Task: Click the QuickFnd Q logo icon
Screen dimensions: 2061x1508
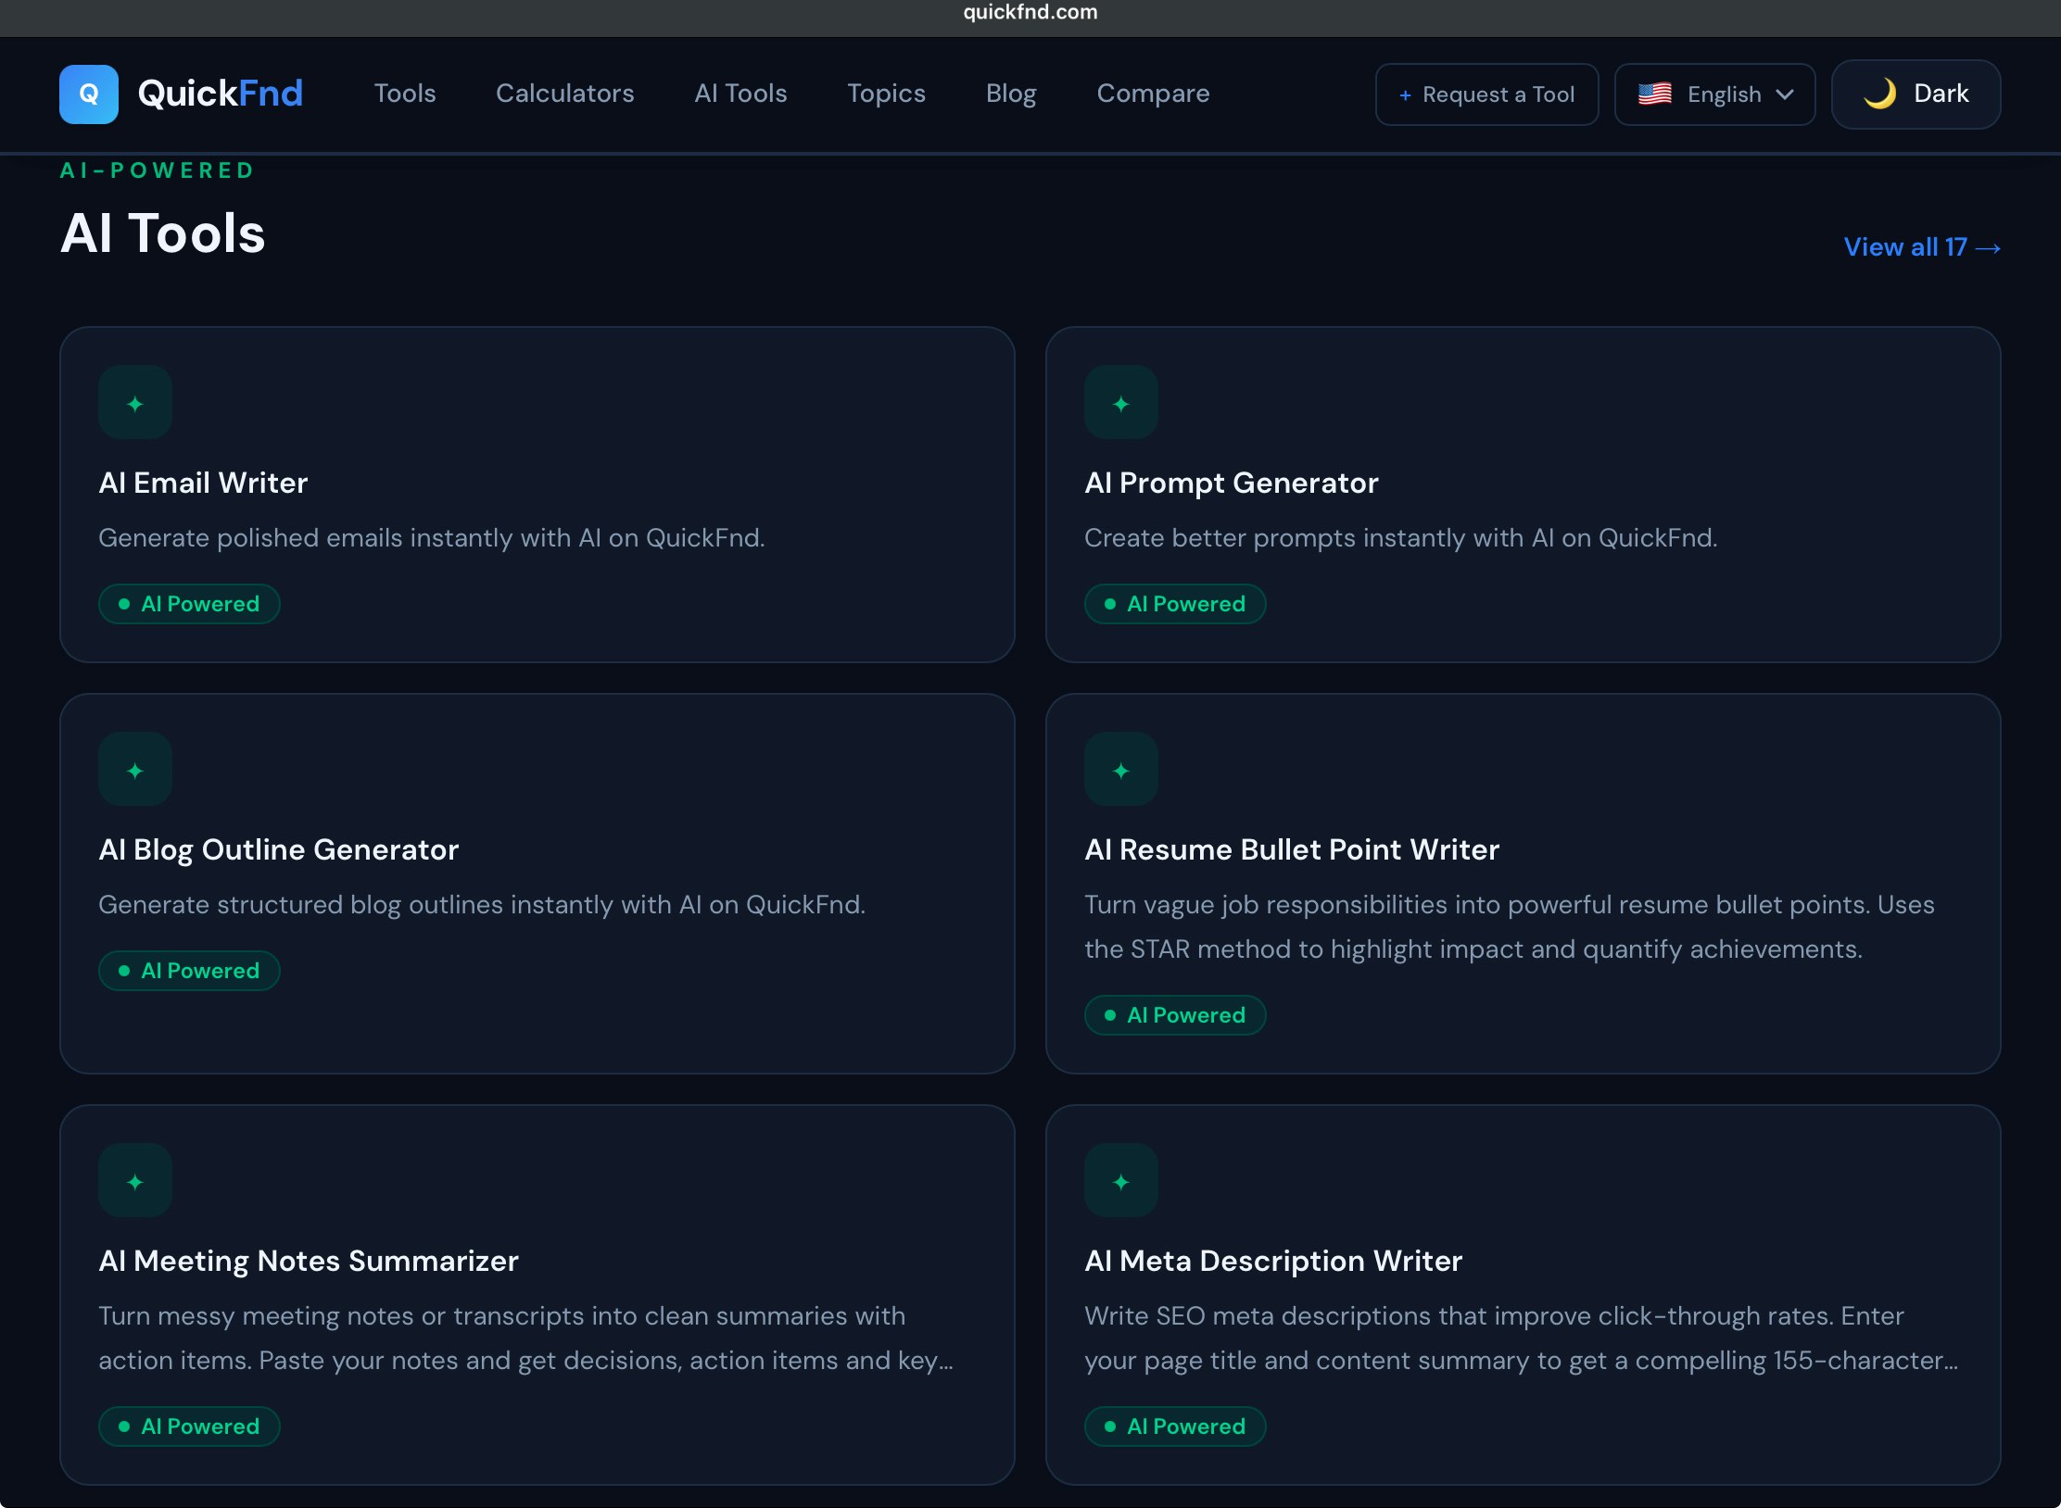Action: pyautogui.click(x=89, y=94)
